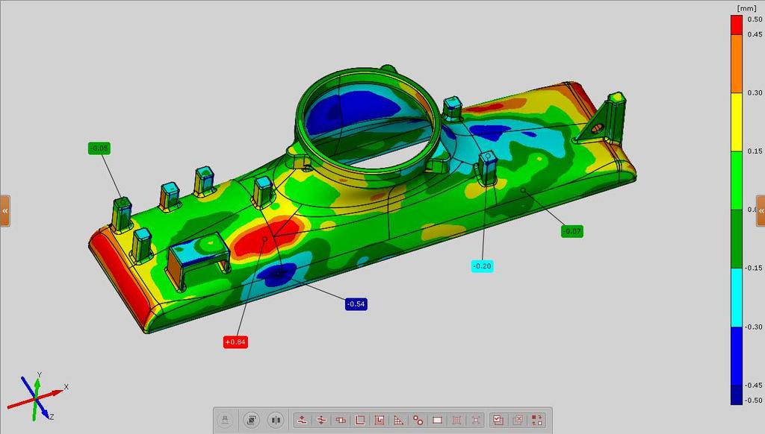
Task: Click the large ring opening on the part
Action: tap(368, 127)
